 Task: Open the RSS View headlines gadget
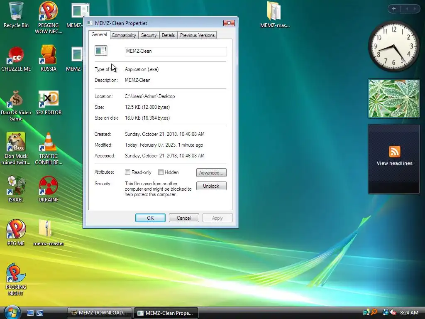click(x=394, y=159)
